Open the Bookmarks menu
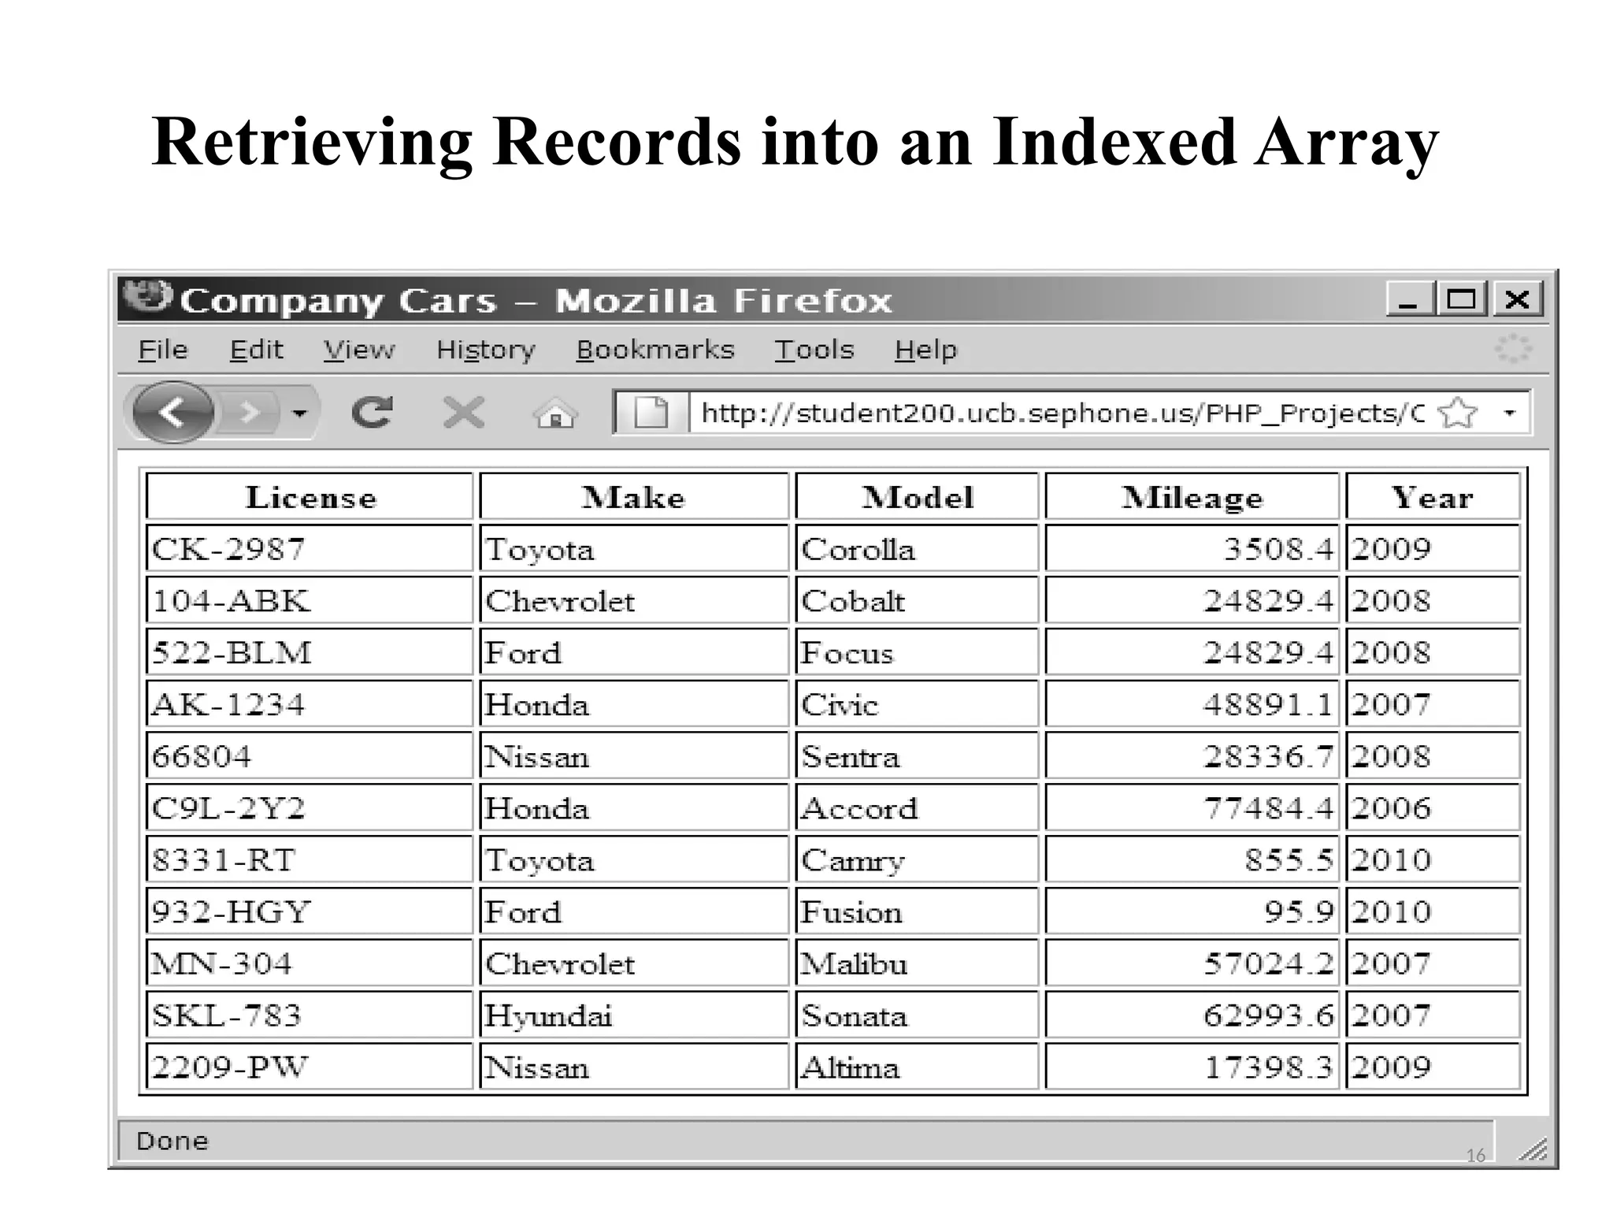Screen dimensions: 1613x1210 (x=654, y=350)
